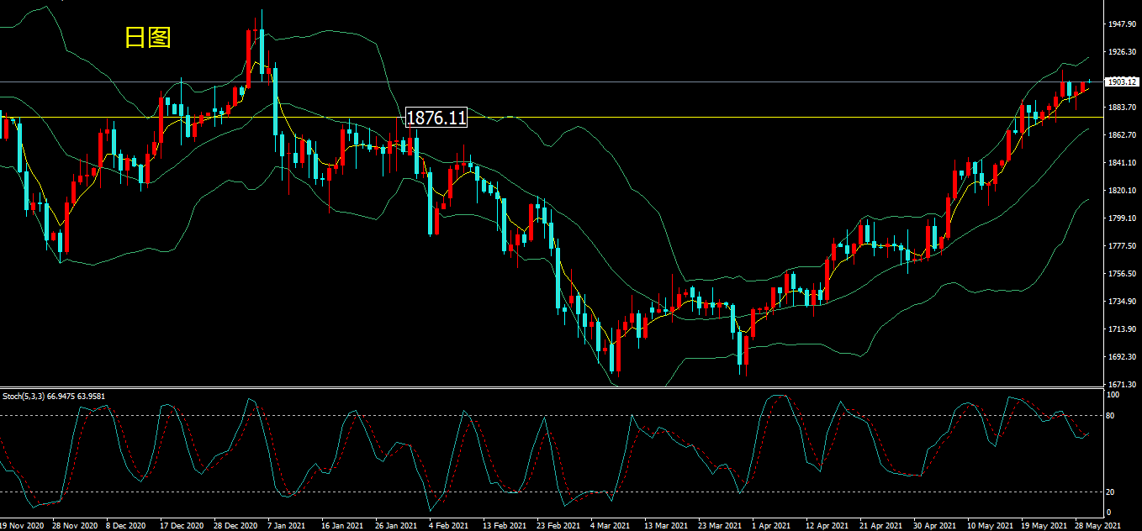Select the 19 Nov 2020 date label
The image size is (1142, 531).
pos(22,525)
